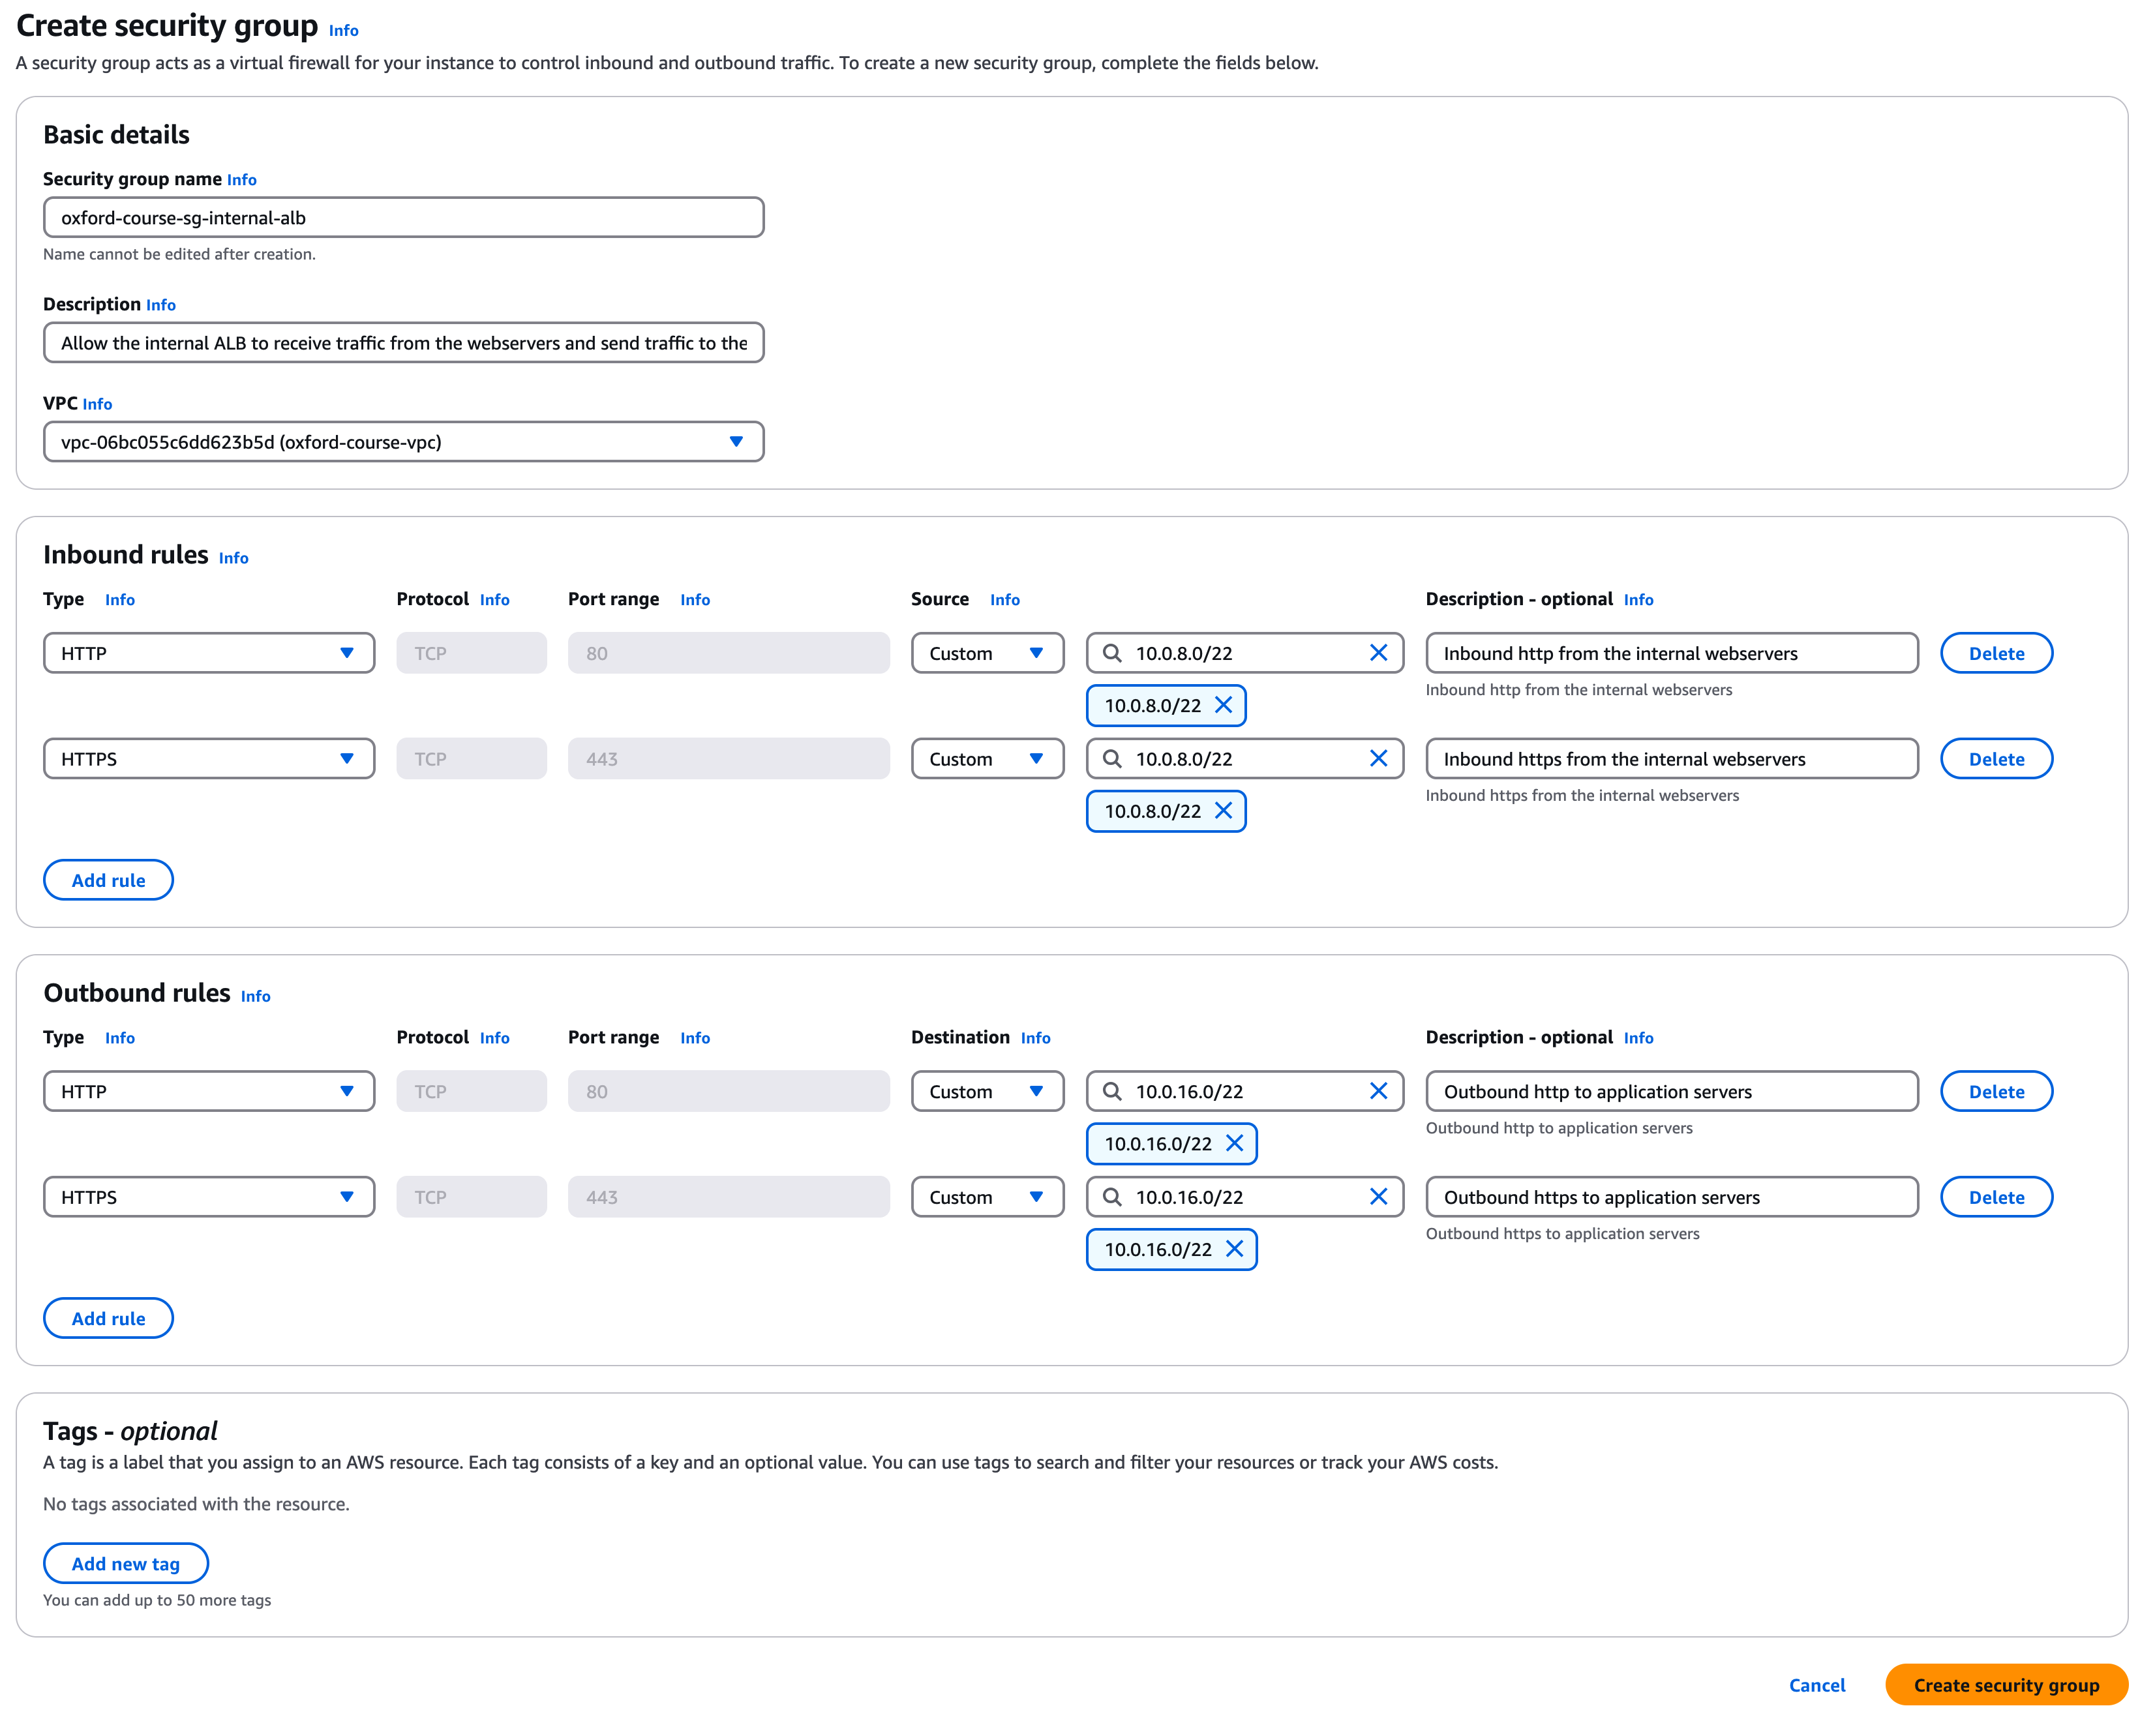This screenshot has height=1736, width=2155.
Task: Click Add rule under Inbound rules
Action: pos(108,880)
